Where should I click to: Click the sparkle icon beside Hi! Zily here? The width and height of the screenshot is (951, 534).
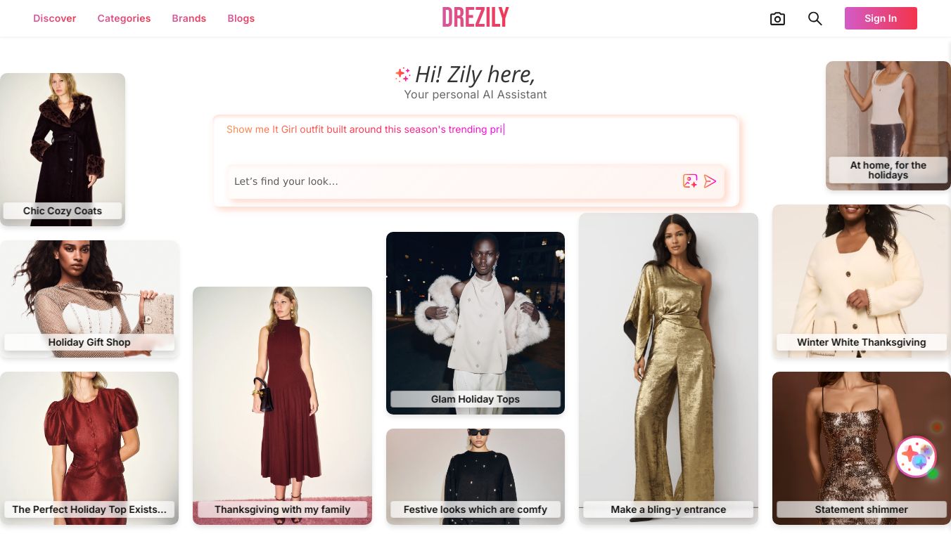402,74
